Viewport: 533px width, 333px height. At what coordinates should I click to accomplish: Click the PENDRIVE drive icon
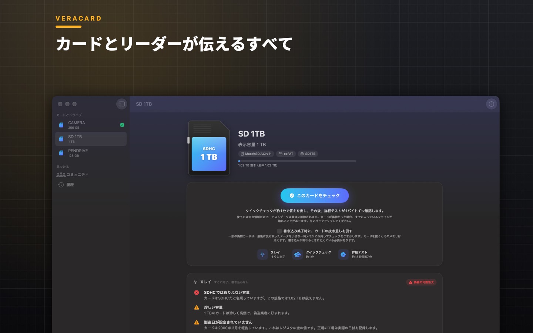[x=61, y=153]
